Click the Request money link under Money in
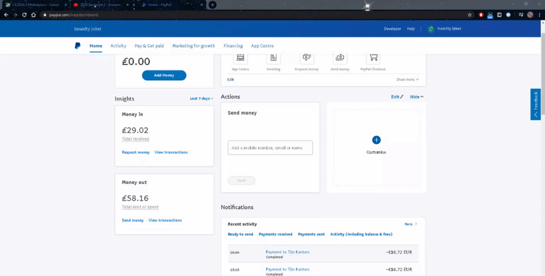 click(x=136, y=152)
